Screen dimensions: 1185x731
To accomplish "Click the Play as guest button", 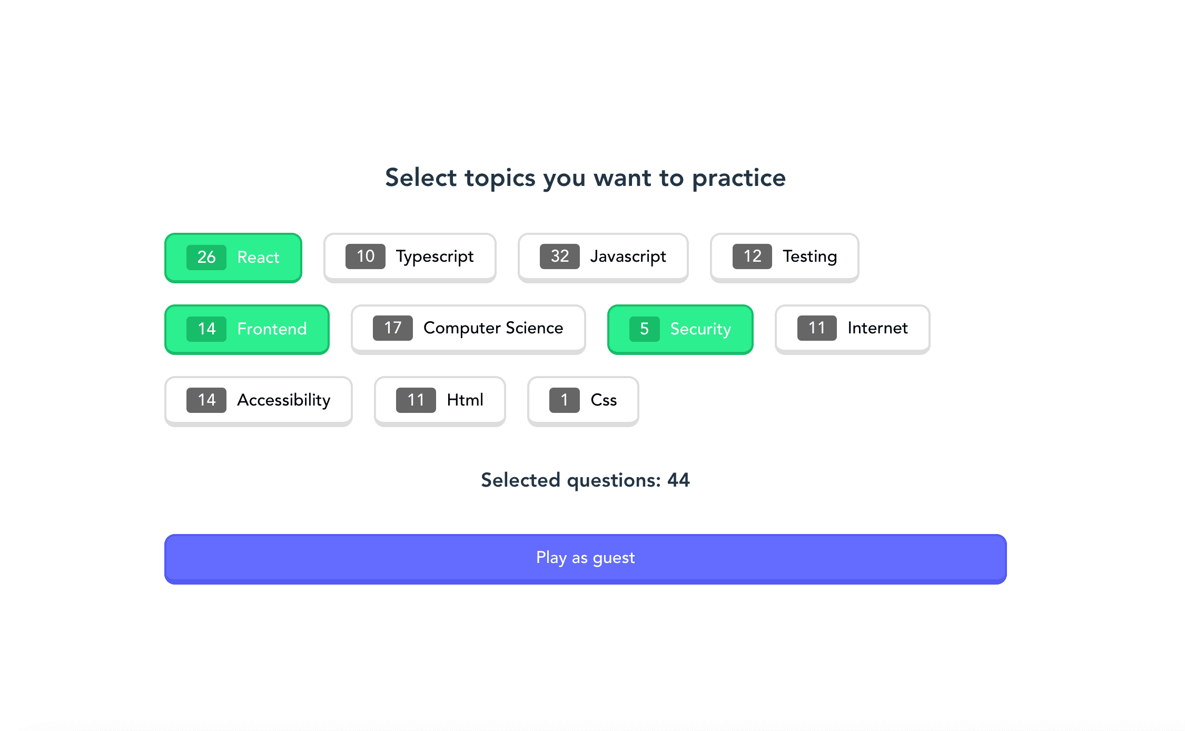I will 586,559.
